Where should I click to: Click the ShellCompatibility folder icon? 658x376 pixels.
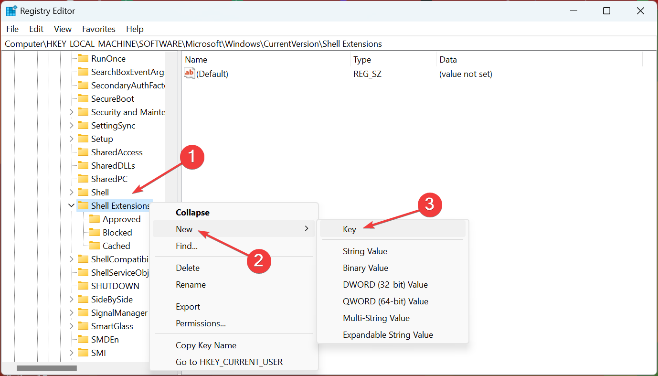pos(83,259)
